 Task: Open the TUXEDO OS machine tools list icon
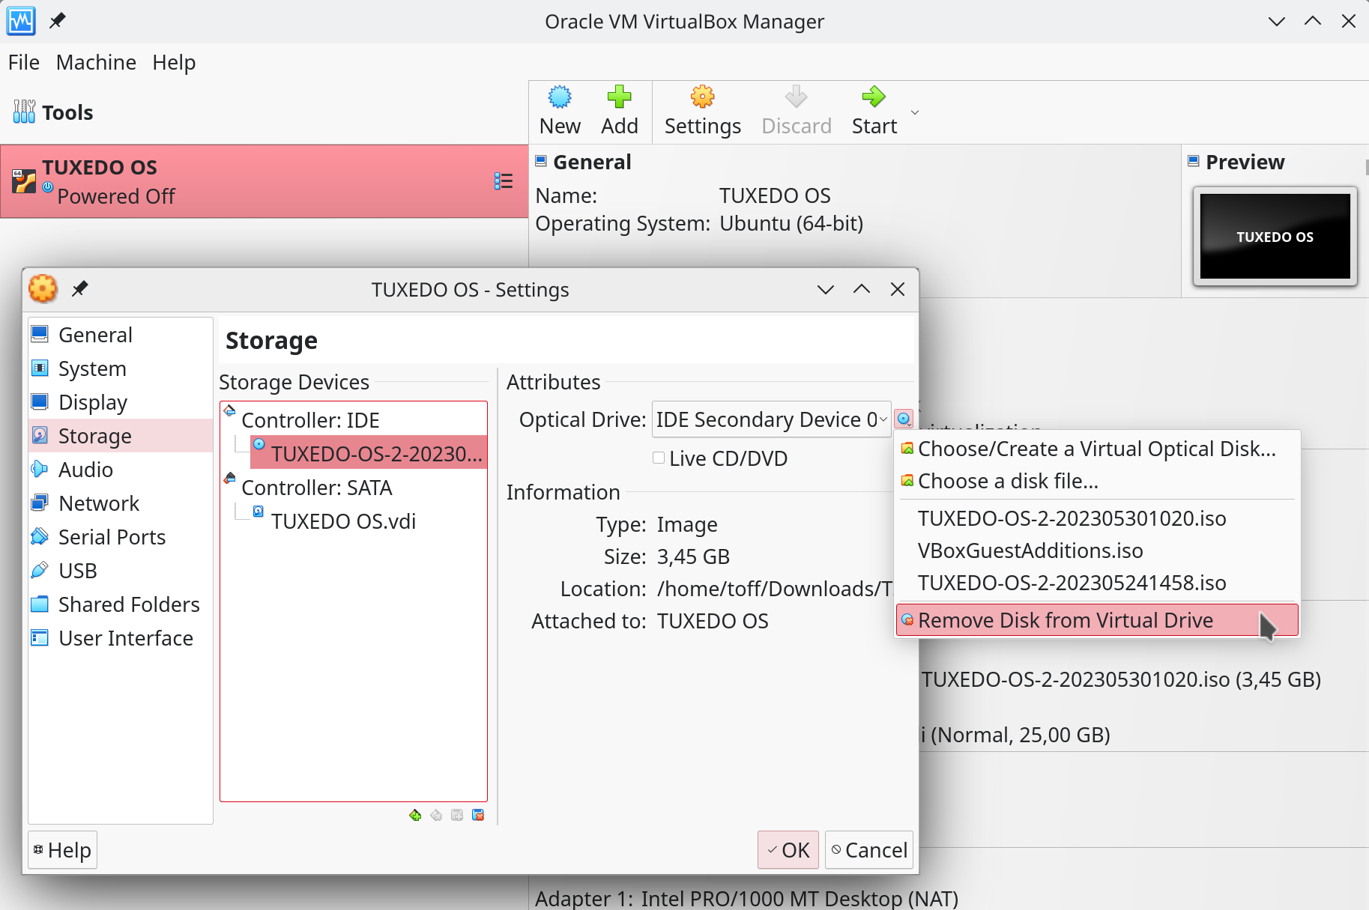click(504, 181)
